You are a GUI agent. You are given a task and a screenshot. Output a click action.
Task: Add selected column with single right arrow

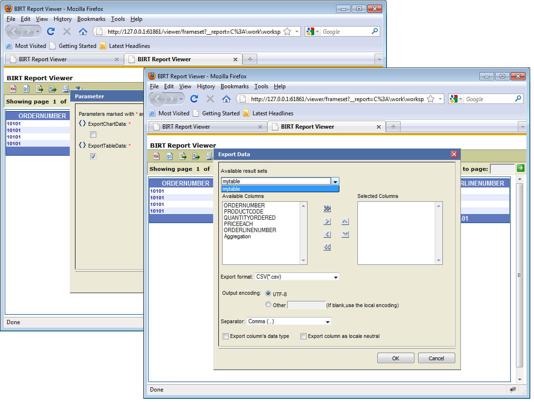pyautogui.click(x=327, y=222)
